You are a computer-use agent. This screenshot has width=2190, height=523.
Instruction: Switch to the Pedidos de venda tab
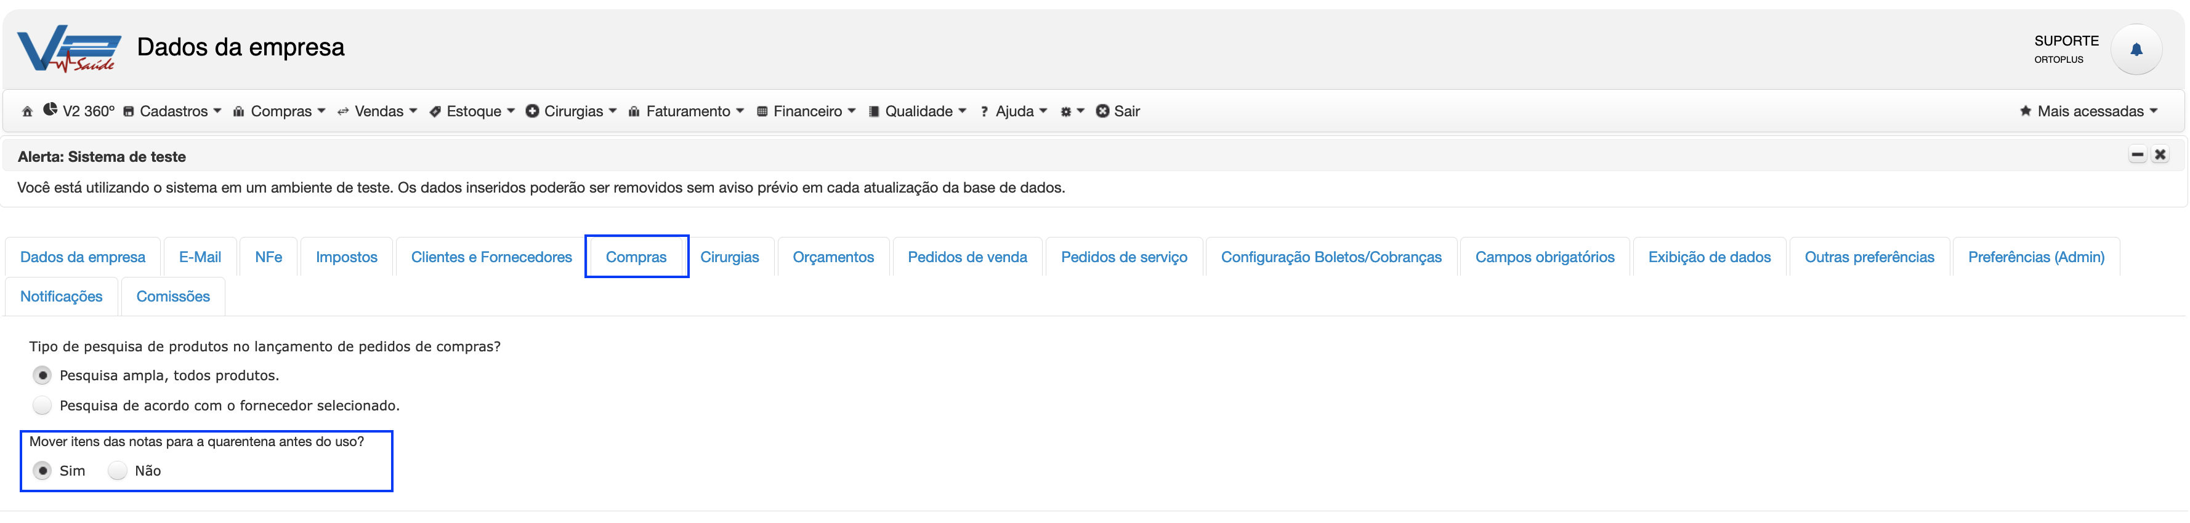point(967,257)
